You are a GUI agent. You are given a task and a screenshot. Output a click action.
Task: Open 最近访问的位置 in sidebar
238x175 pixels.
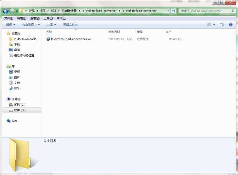tap(24, 55)
